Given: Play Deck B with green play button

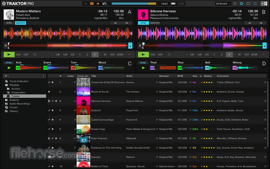Looking at the screenshot, I should pos(143,54).
